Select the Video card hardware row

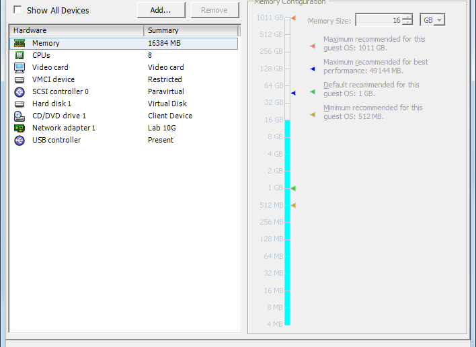click(x=124, y=67)
